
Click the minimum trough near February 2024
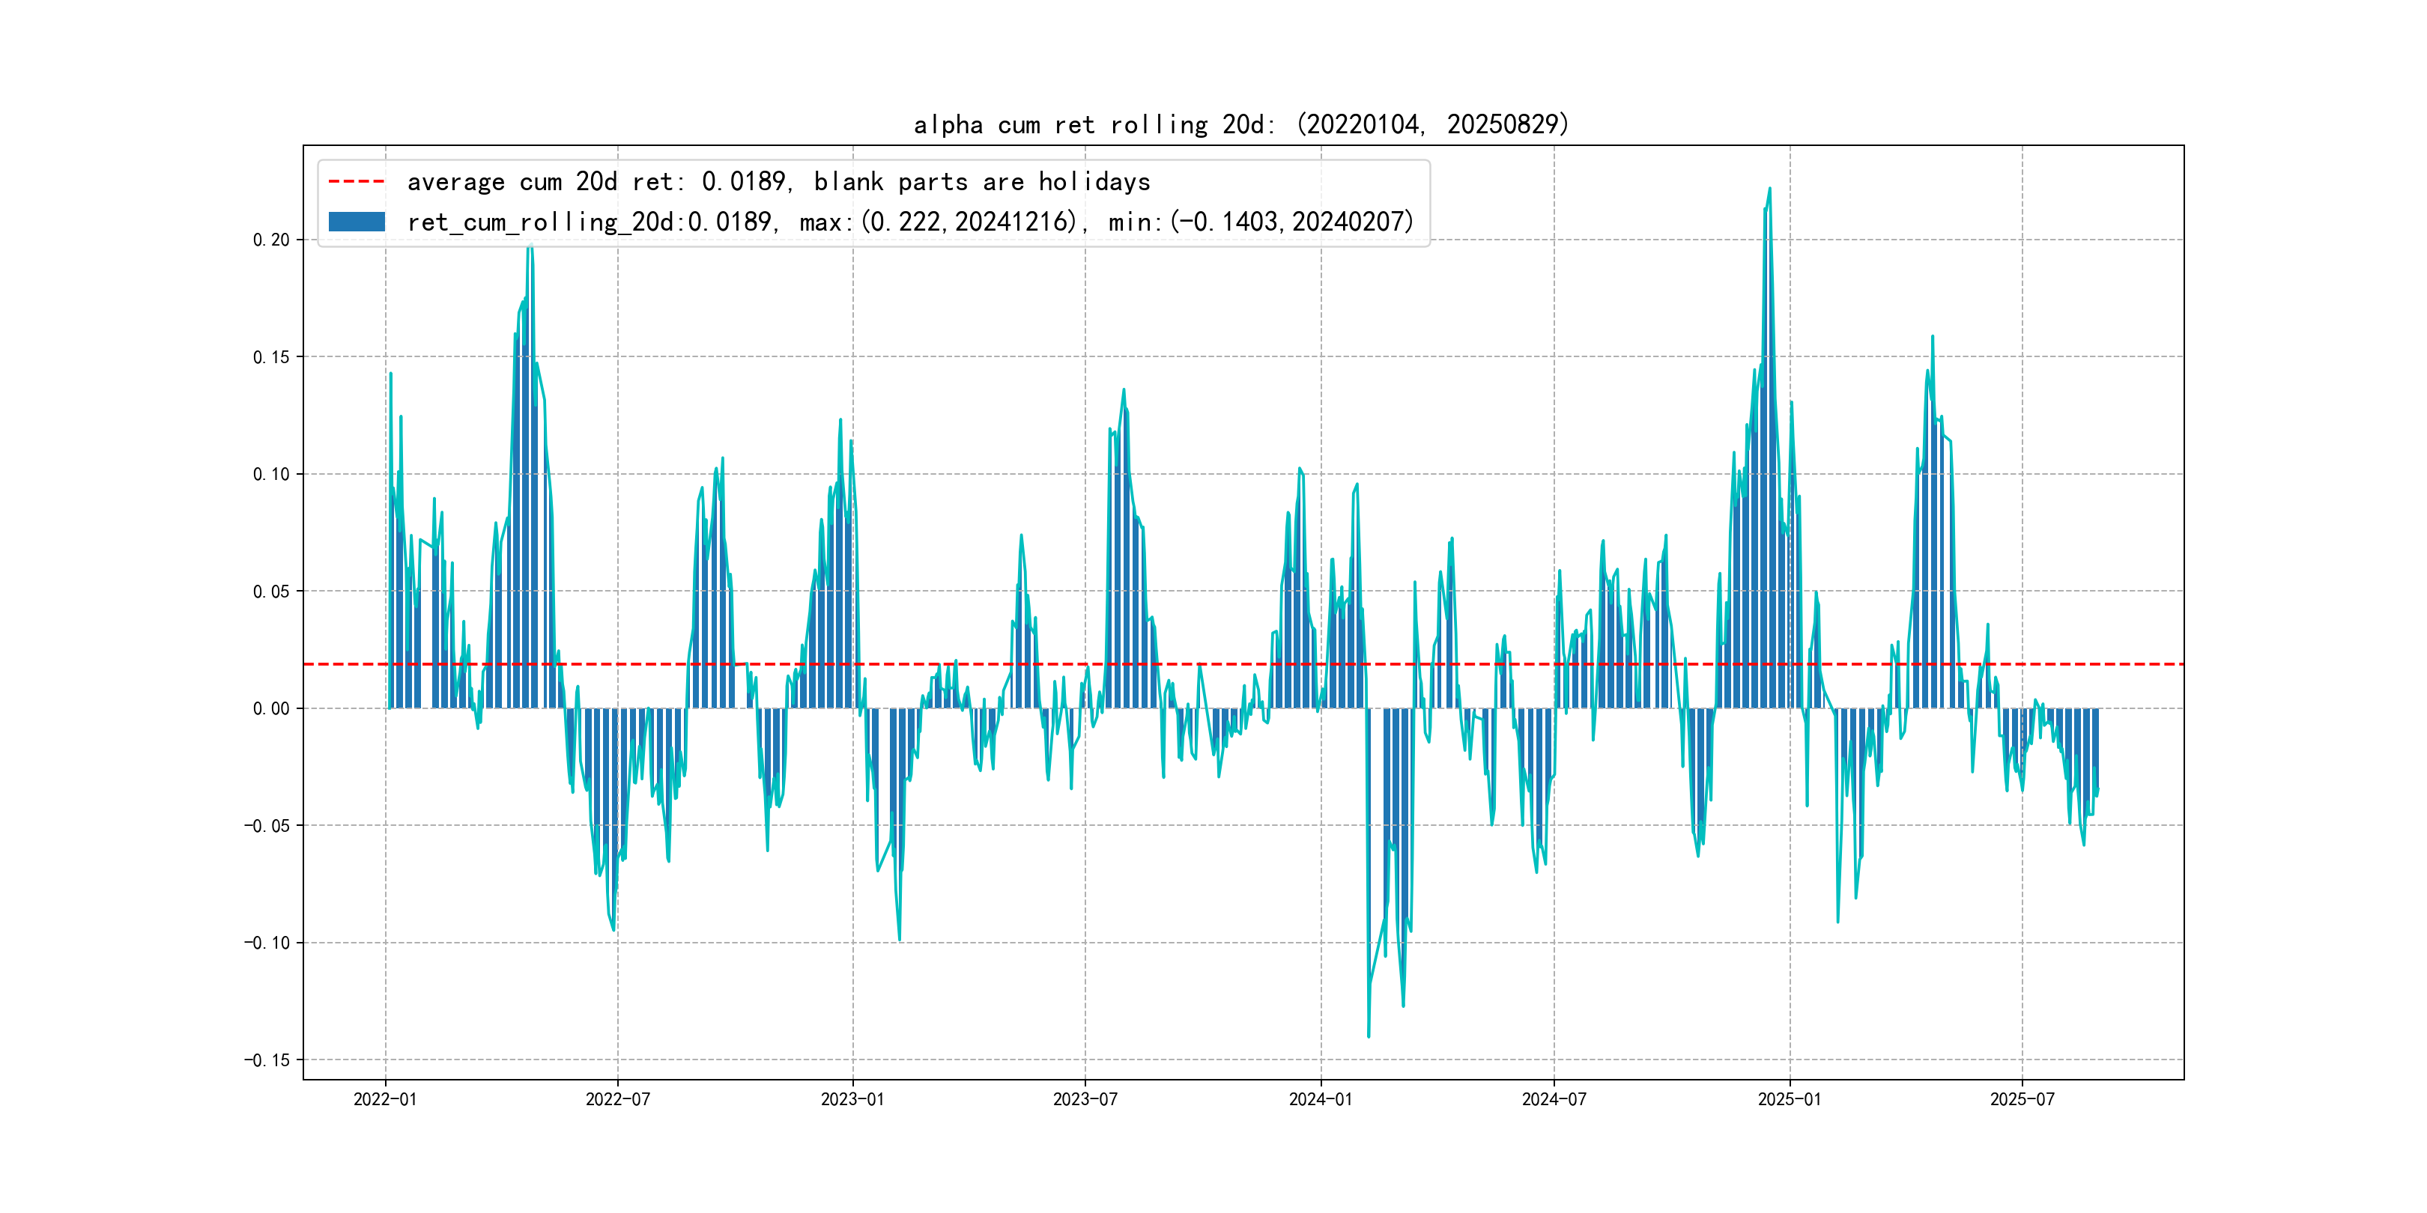click(x=1369, y=1036)
